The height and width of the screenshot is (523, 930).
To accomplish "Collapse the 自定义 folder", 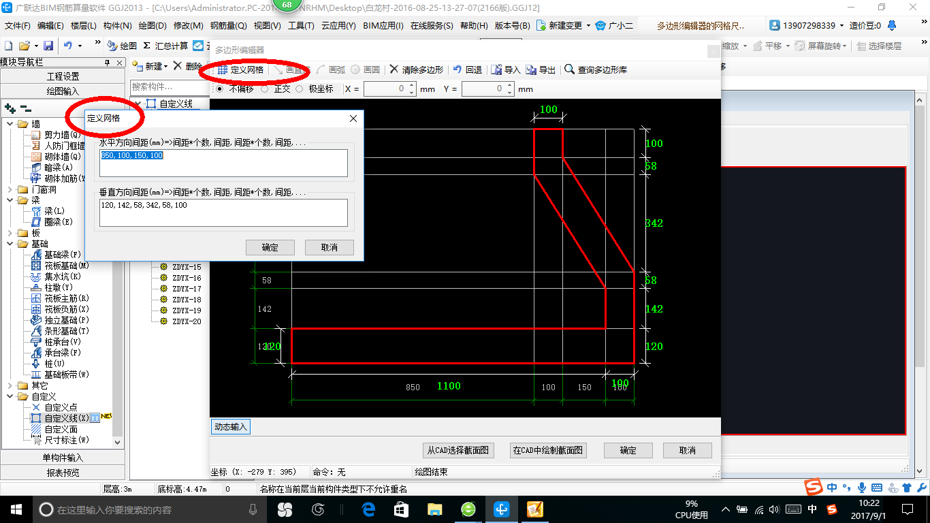I will 10,396.
